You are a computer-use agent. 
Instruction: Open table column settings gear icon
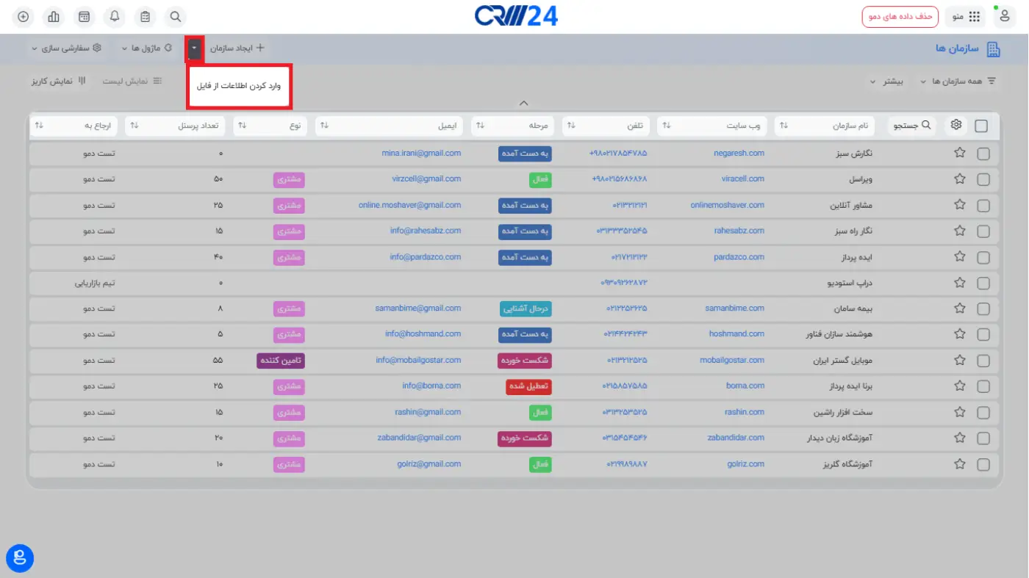955,126
